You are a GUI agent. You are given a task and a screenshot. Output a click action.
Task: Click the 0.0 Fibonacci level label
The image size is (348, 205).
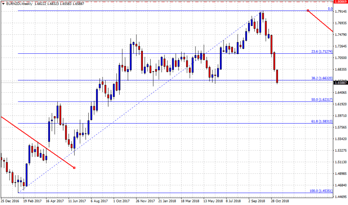click(x=330, y=8)
